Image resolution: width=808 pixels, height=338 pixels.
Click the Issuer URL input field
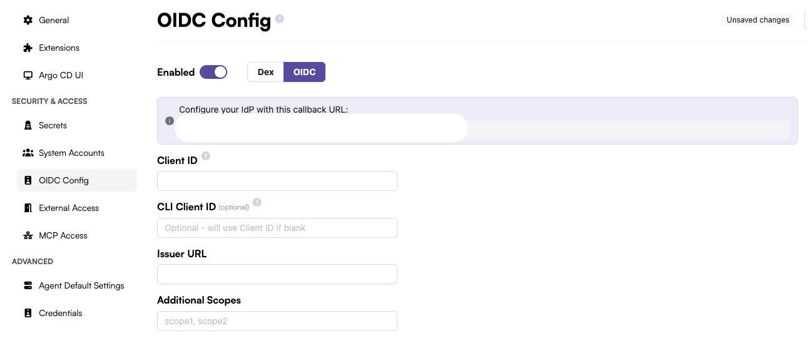(277, 274)
